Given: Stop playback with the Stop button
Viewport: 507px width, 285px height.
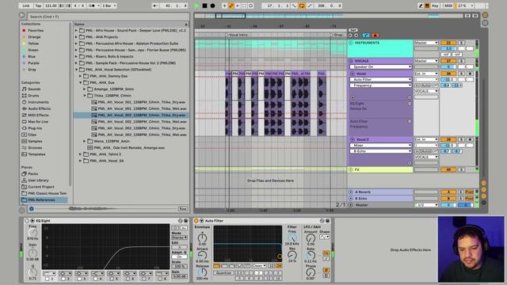Looking at the screenshot, I should [204, 6].
